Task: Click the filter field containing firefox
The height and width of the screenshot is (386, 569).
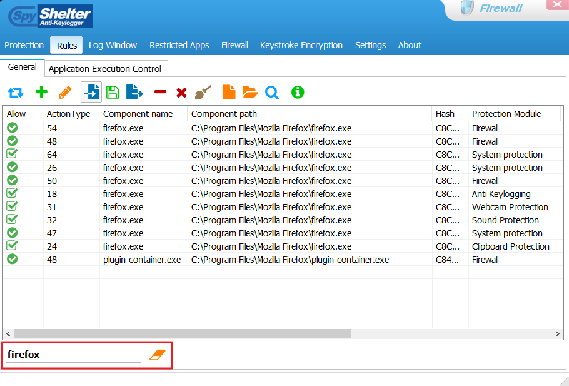Action: click(x=73, y=355)
